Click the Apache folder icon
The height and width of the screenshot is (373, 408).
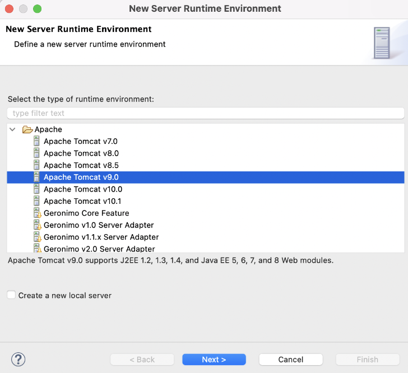pos(27,129)
